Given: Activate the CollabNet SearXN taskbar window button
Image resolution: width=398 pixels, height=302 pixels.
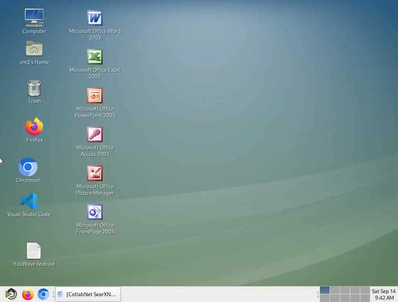Looking at the screenshot, I should (88, 294).
